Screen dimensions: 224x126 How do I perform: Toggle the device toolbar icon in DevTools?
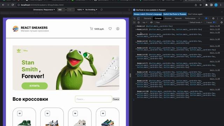138,19
